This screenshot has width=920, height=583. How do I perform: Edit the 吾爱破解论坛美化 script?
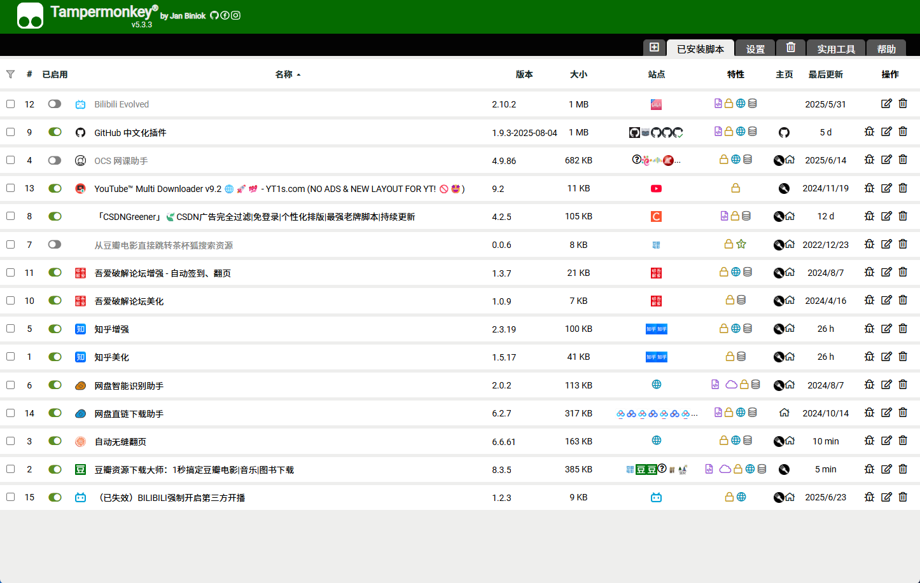886,300
